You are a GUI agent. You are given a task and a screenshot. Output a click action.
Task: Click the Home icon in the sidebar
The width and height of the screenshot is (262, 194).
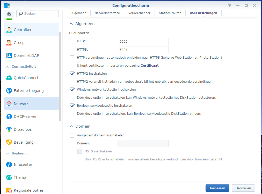9,14
